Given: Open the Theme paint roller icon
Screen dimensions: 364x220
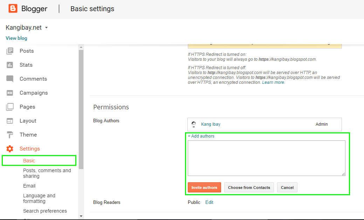Looking at the screenshot, I should (10, 135).
